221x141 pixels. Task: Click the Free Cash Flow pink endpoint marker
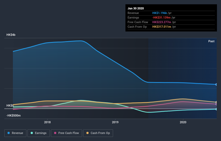coord(216,104)
